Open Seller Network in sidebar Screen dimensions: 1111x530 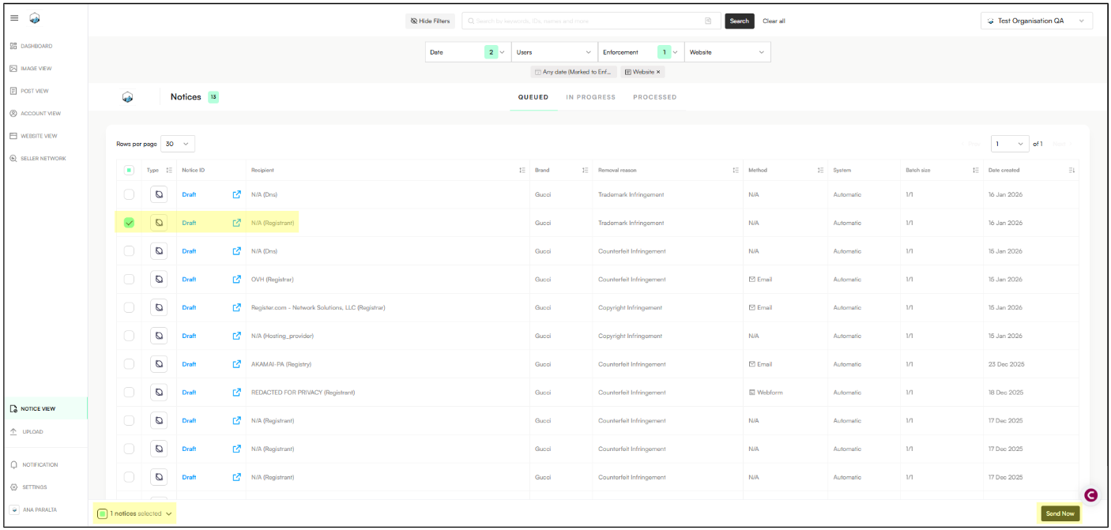[x=38, y=159]
